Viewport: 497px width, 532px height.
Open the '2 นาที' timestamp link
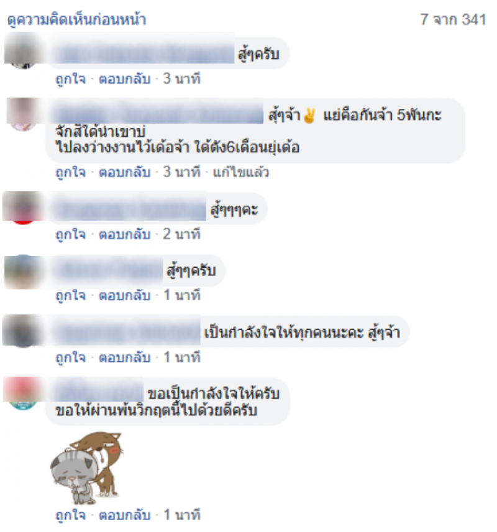point(182,234)
